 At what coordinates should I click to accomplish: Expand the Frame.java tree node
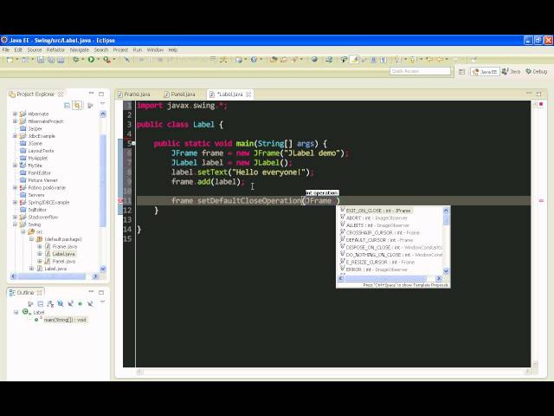pyautogui.click(x=39, y=246)
